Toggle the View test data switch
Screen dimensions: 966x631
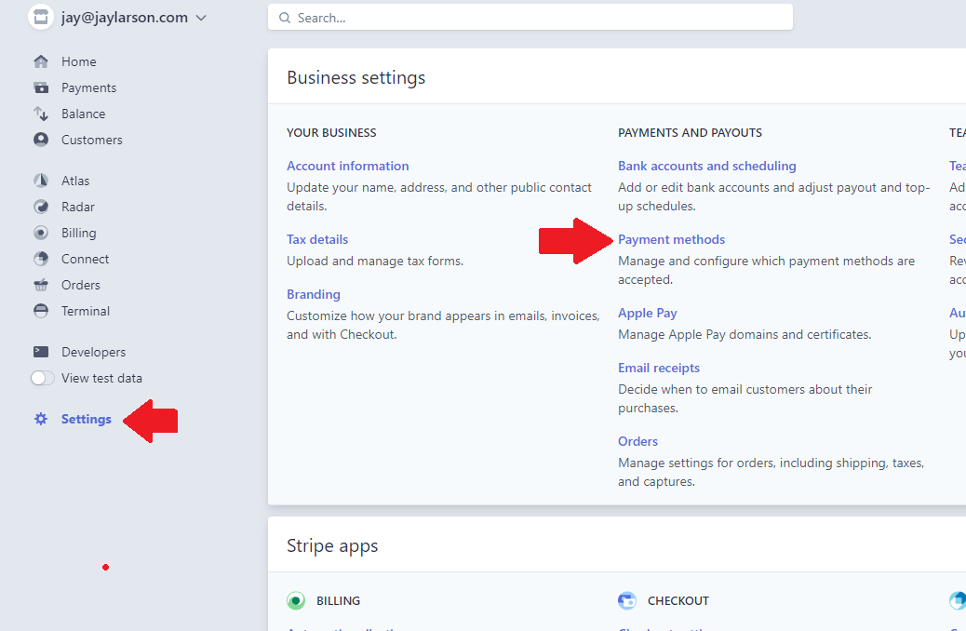(x=43, y=378)
